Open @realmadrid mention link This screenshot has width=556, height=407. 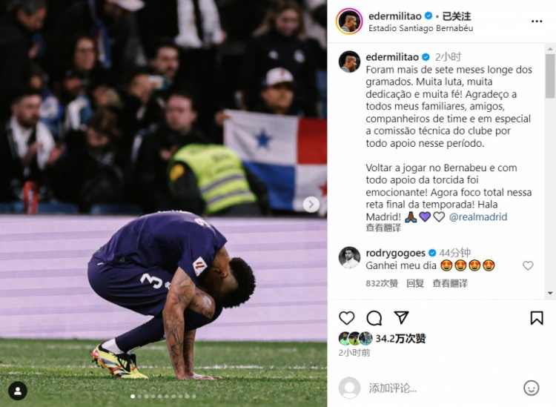pos(478,216)
